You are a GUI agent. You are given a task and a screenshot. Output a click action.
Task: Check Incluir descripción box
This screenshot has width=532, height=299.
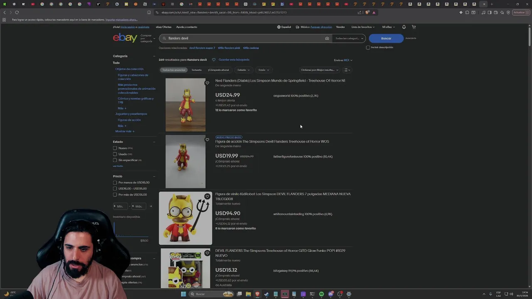coord(368,47)
